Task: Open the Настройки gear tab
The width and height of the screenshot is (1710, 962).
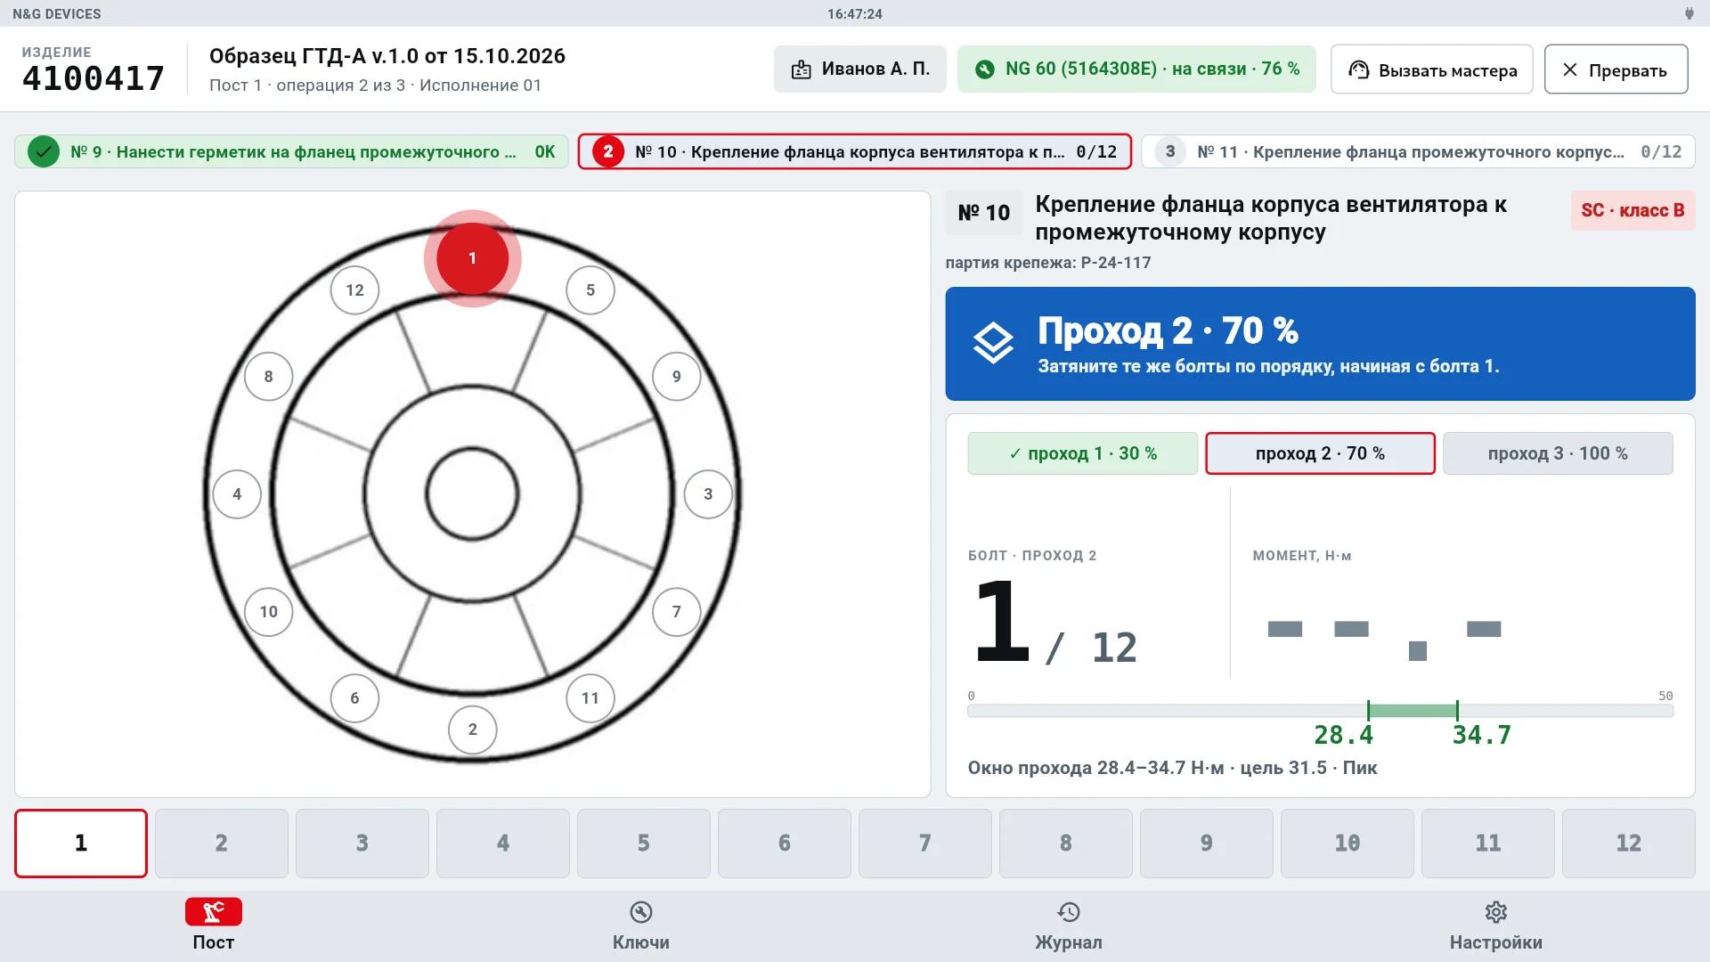Action: 1496,912
